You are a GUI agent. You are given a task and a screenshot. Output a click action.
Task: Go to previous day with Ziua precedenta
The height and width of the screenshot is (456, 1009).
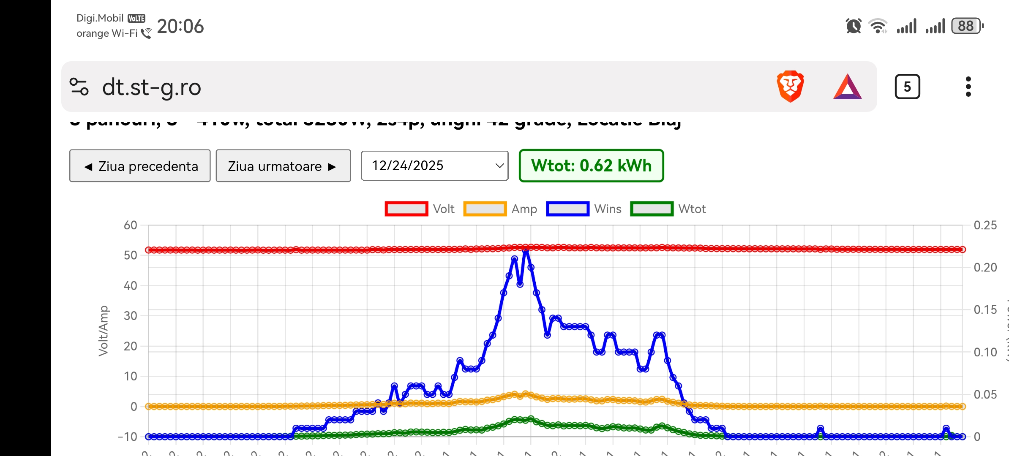coord(140,166)
